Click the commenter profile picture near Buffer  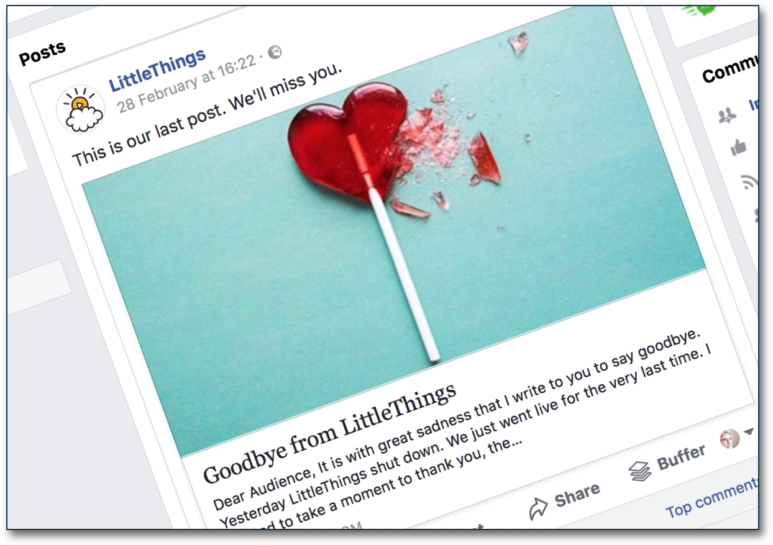click(730, 439)
